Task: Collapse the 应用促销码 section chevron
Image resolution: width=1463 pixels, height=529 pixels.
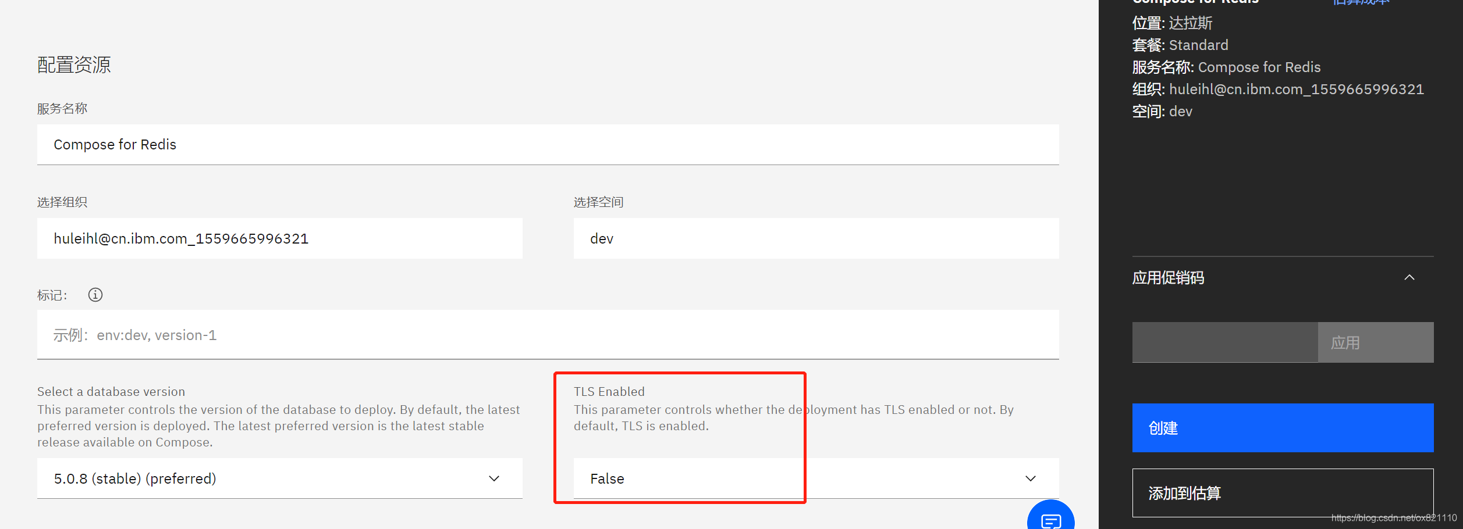Action: (1409, 277)
